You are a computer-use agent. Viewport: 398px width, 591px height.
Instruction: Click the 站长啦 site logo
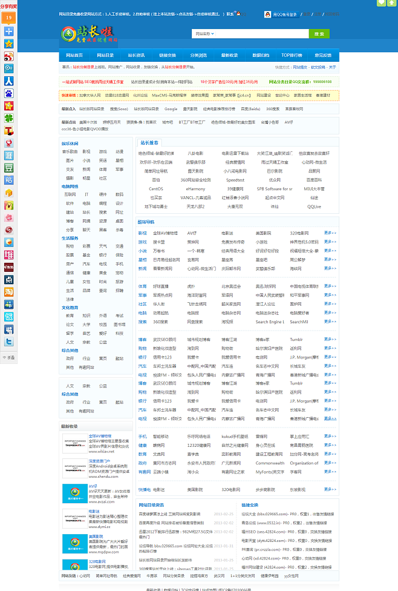[90, 34]
